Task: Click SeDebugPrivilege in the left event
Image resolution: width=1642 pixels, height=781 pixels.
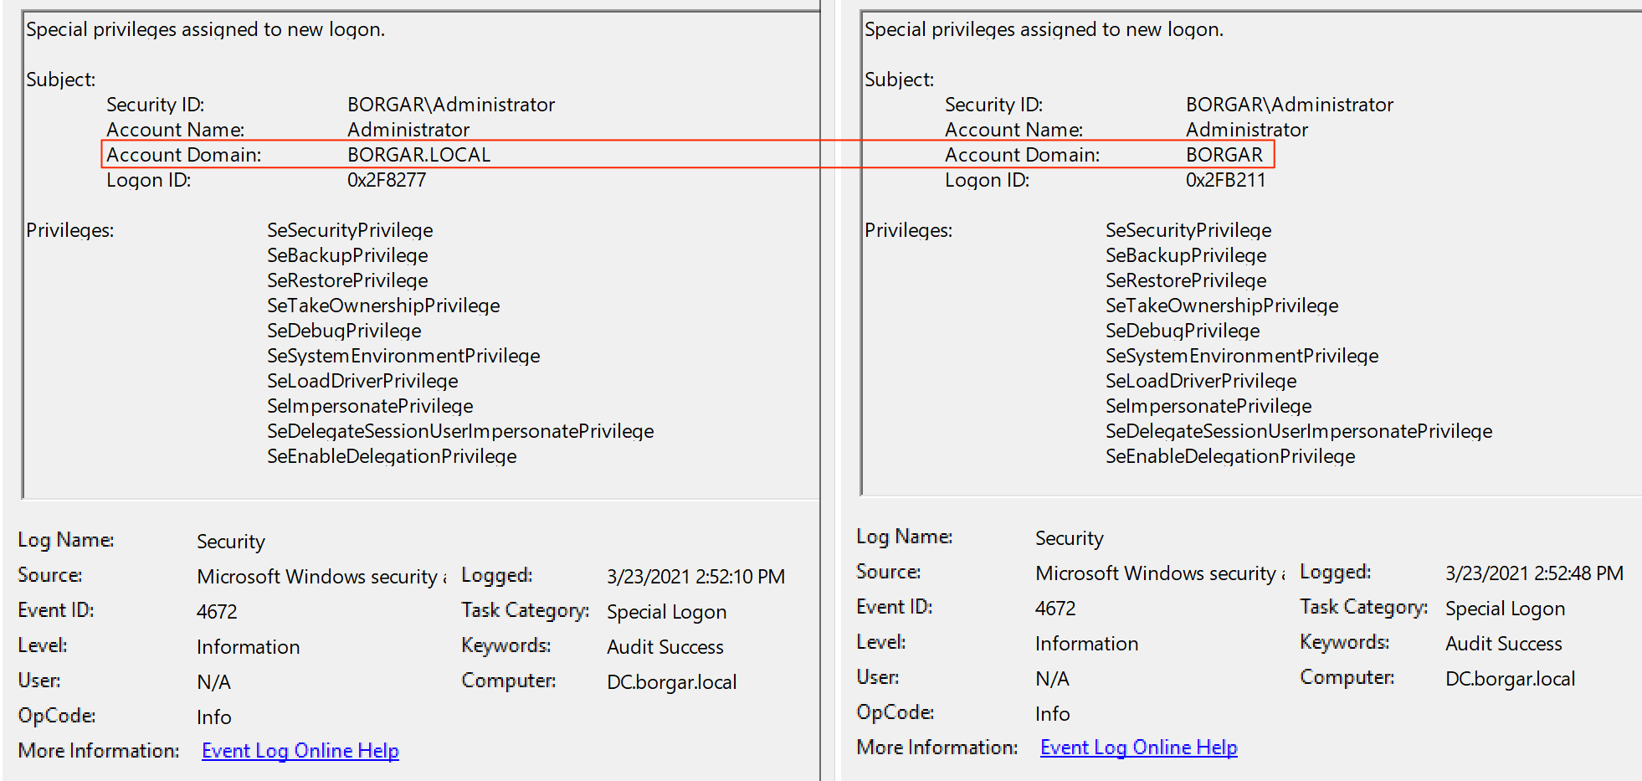Action: pyautogui.click(x=344, y=331)
